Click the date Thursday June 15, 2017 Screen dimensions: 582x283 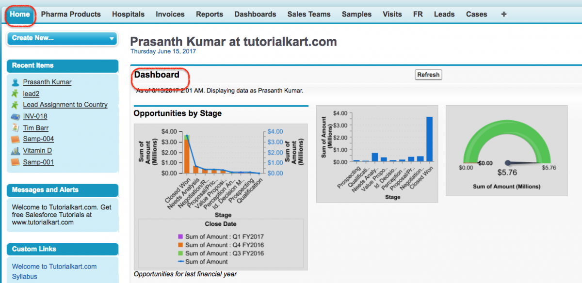click(x=163, y=51)
